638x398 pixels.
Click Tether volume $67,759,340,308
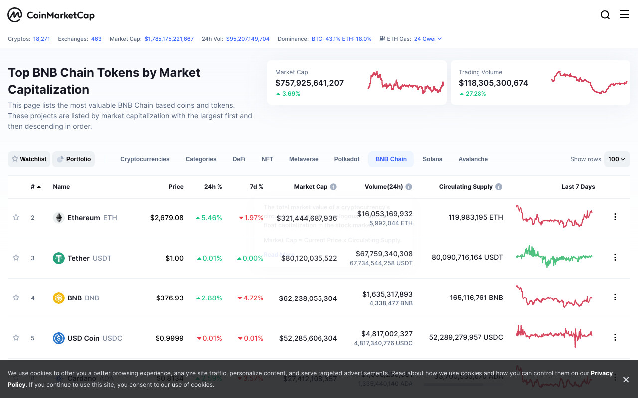point(384,254)
